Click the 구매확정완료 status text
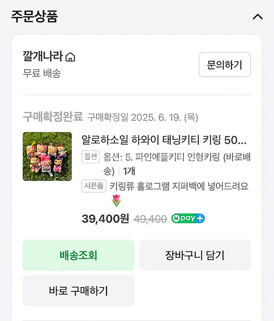The height and width of the screenshot is (321, 274). (53, 117)
